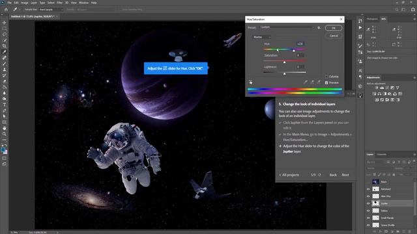This screenshot has height=234, width=417.
Task: Click the Hue slider handle
Action: click(294, 51)
